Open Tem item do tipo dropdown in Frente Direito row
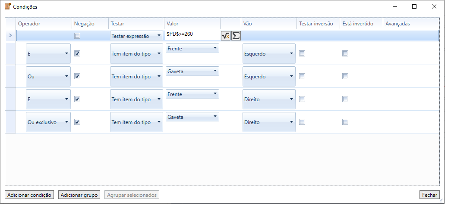The width and height of the screenshot is (451, 211). pos(136,99)
